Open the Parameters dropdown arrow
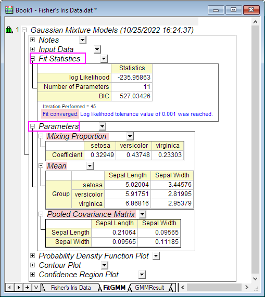This screenshot has height=297, width=265. (103, 126)
